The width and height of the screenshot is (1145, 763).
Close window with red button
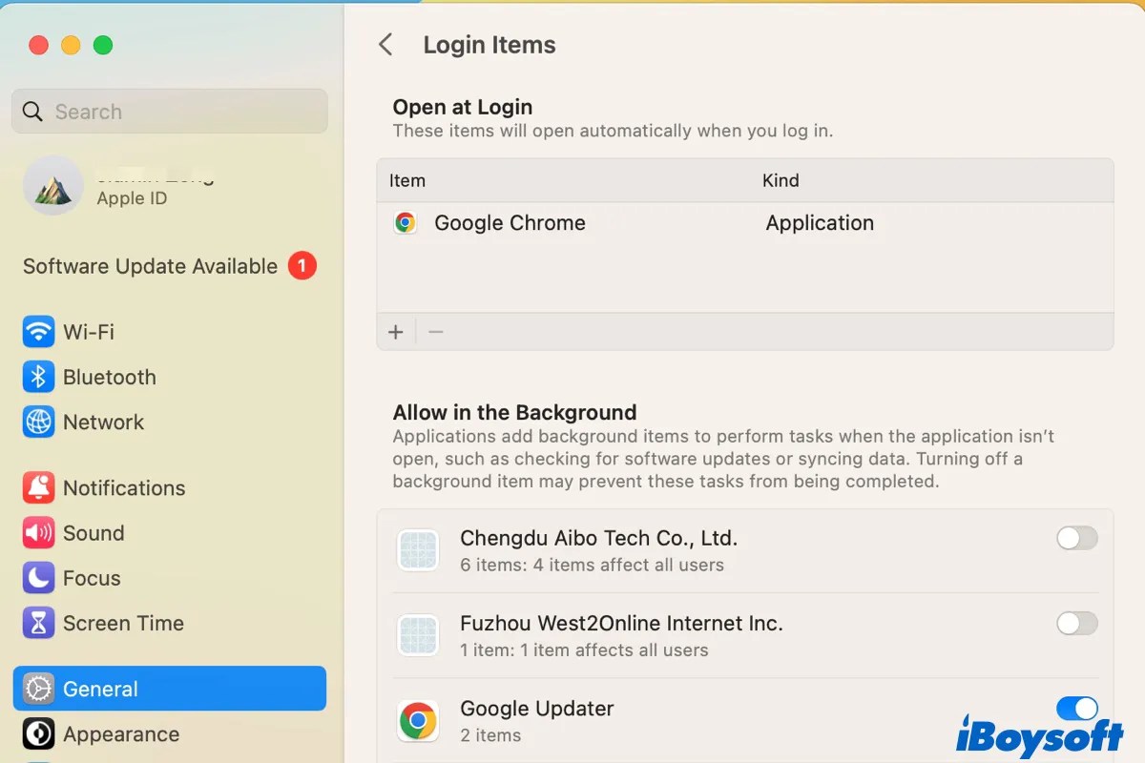coord(38,45)
